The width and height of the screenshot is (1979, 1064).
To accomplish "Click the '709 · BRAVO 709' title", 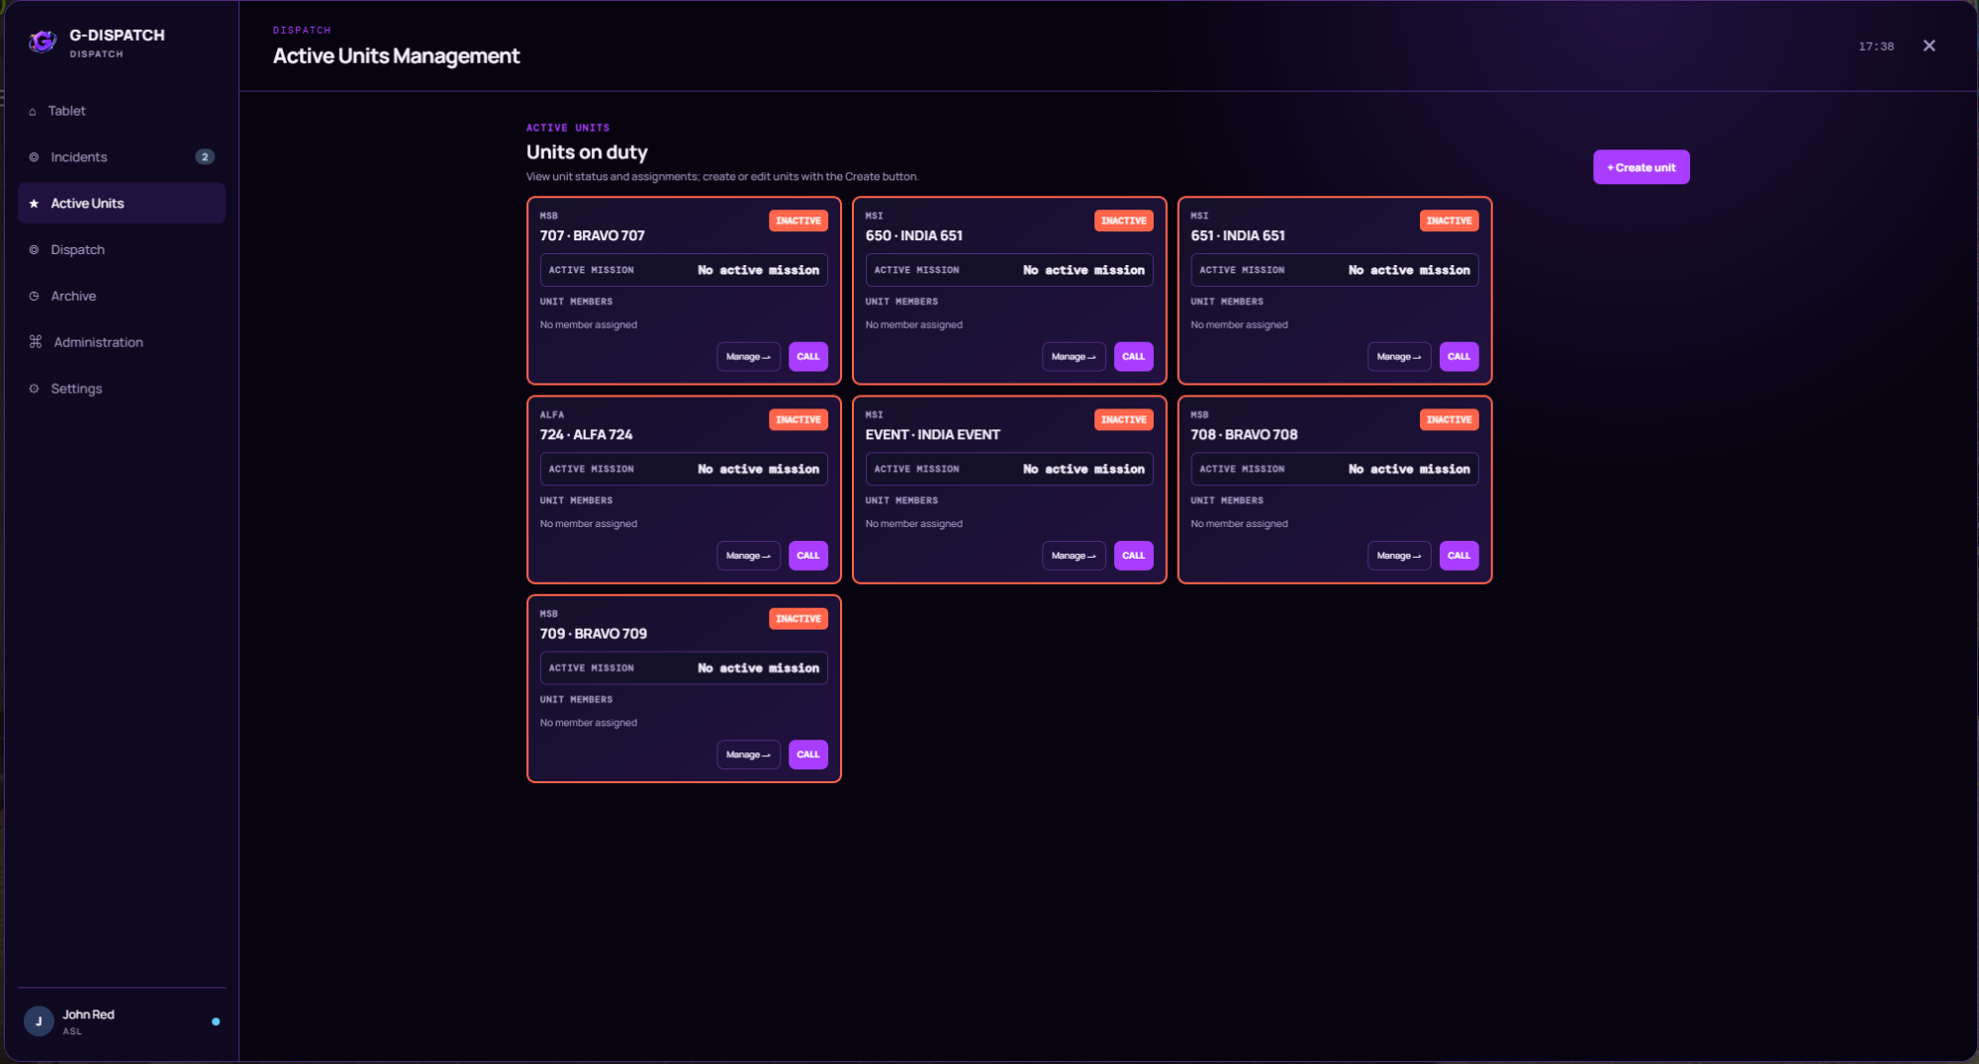I will (x=593, y=634).
